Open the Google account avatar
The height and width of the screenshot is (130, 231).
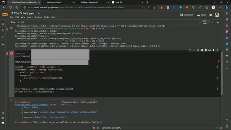(x=217, y=15)
